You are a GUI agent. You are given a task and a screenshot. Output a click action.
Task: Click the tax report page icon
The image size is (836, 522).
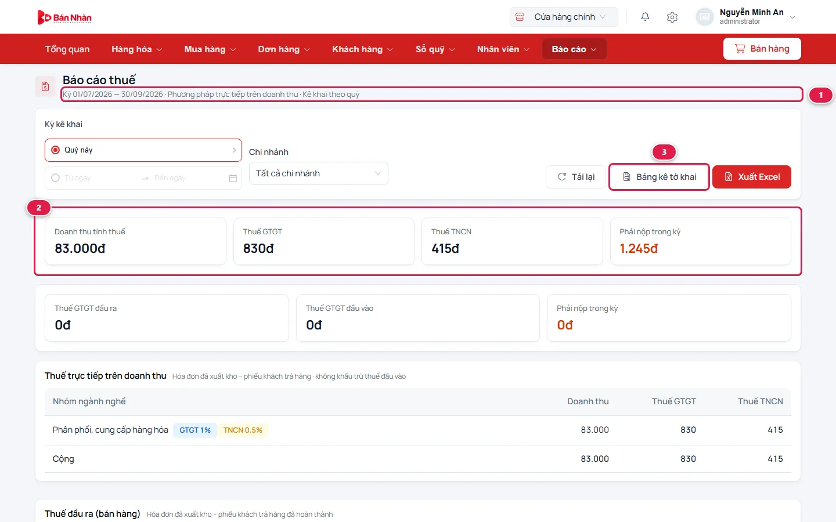click(x=45, y=87)
